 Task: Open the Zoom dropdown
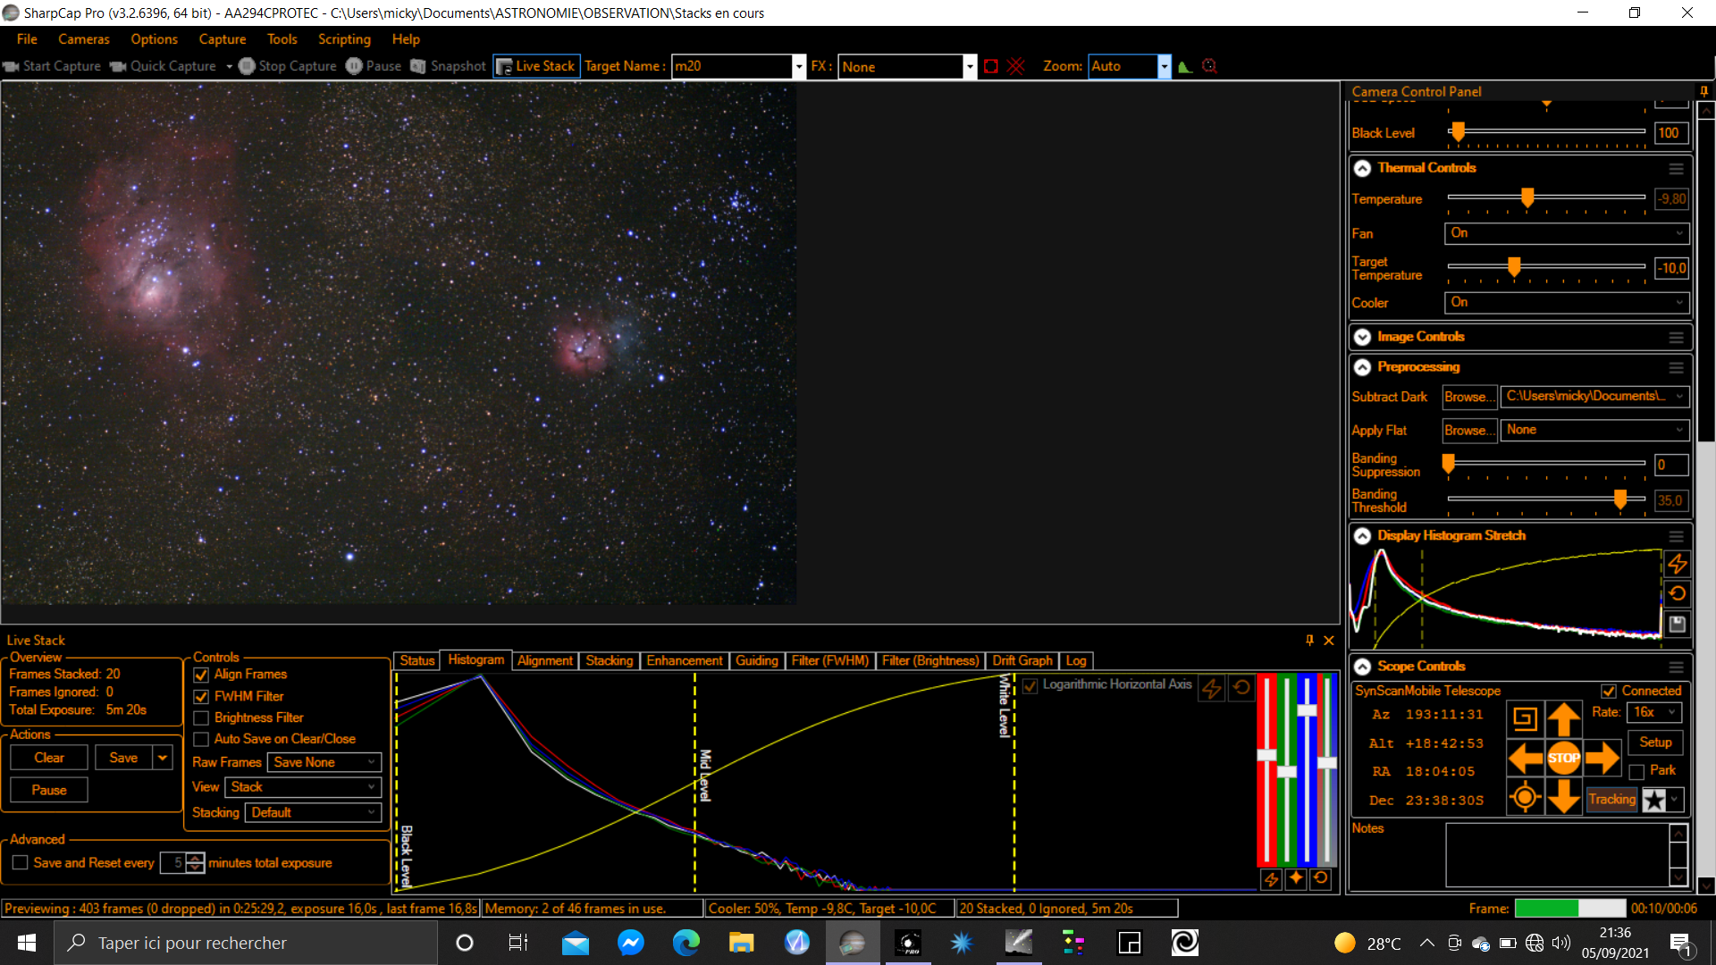(1164, 66)
